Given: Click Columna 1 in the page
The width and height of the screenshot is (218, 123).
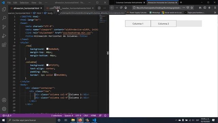Looking at the screenshot, I should pyautogui.click(x=138, y=24).
